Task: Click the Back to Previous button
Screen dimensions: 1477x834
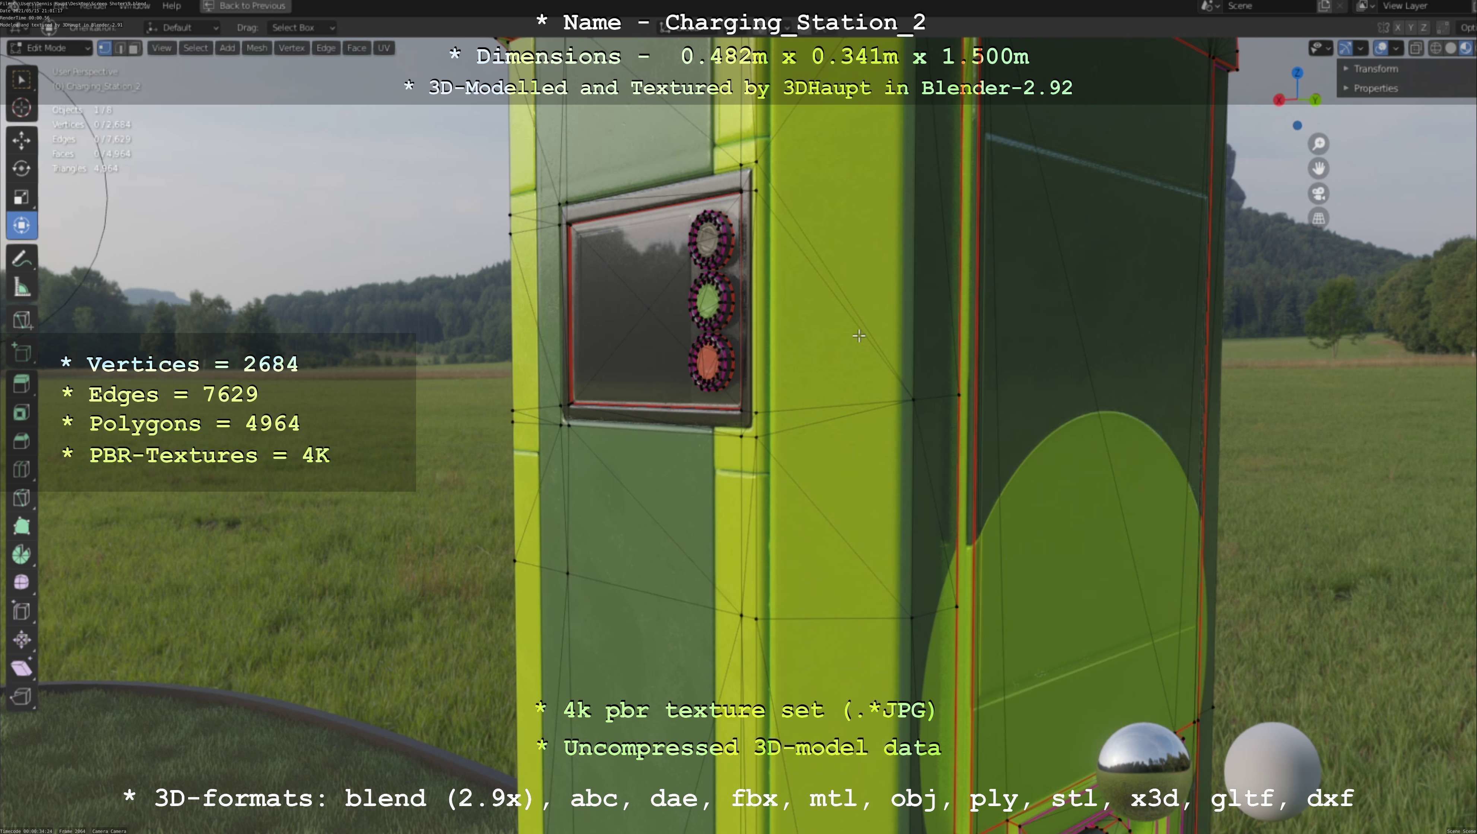Action: click(x=245, y=6)
